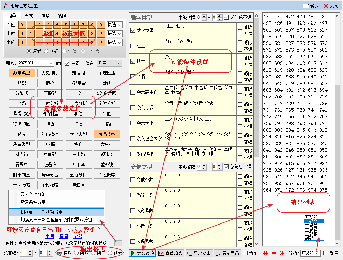Click the ellipsis button beside 说明 text
Image resolution: width=343 pixels, height=260 pixels.
pos(118,243)
